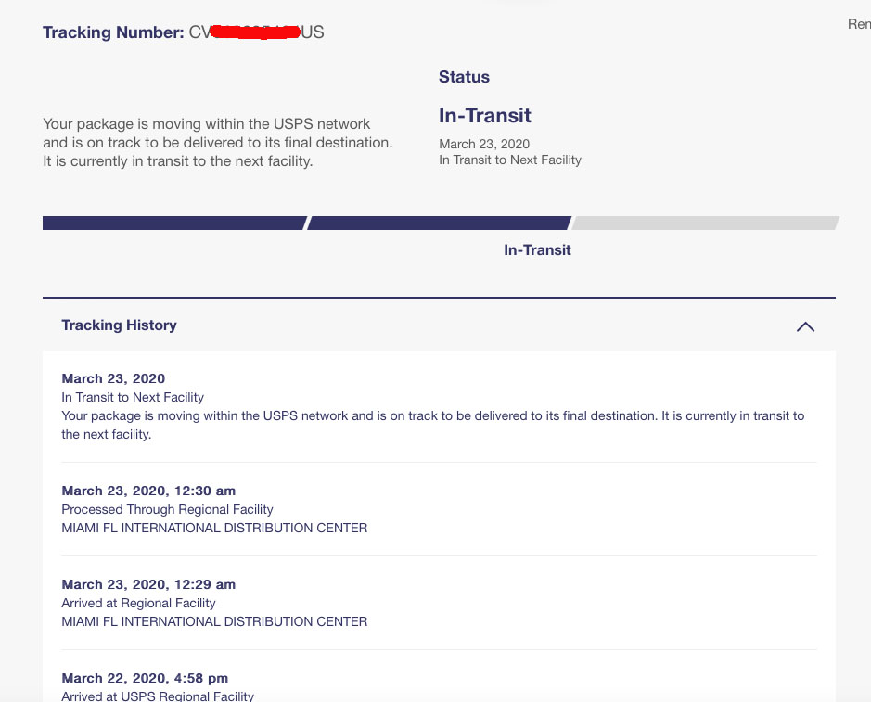Click the large In-Transit status title

tap(484, 116)
